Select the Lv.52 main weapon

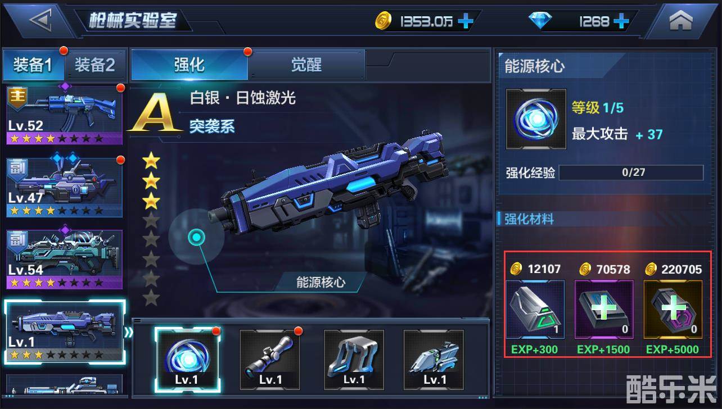[64, 115]
